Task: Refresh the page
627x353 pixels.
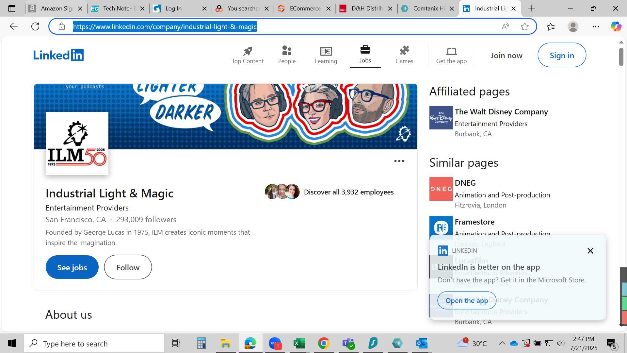Action: tap(35, 26)
